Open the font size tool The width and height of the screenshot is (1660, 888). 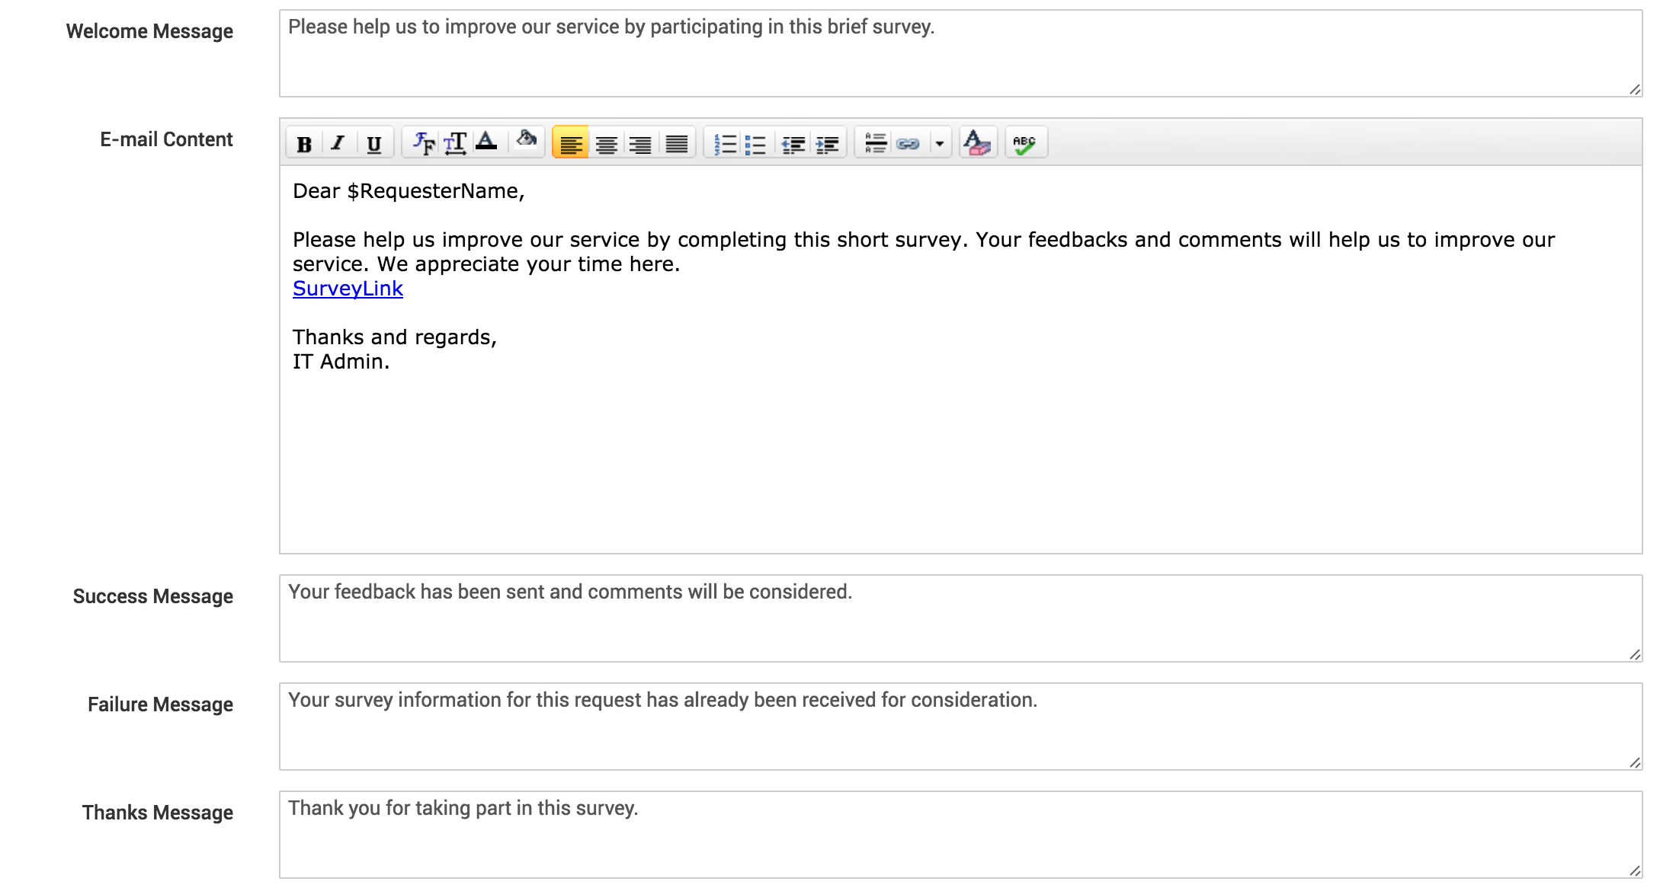click(455, 142)
